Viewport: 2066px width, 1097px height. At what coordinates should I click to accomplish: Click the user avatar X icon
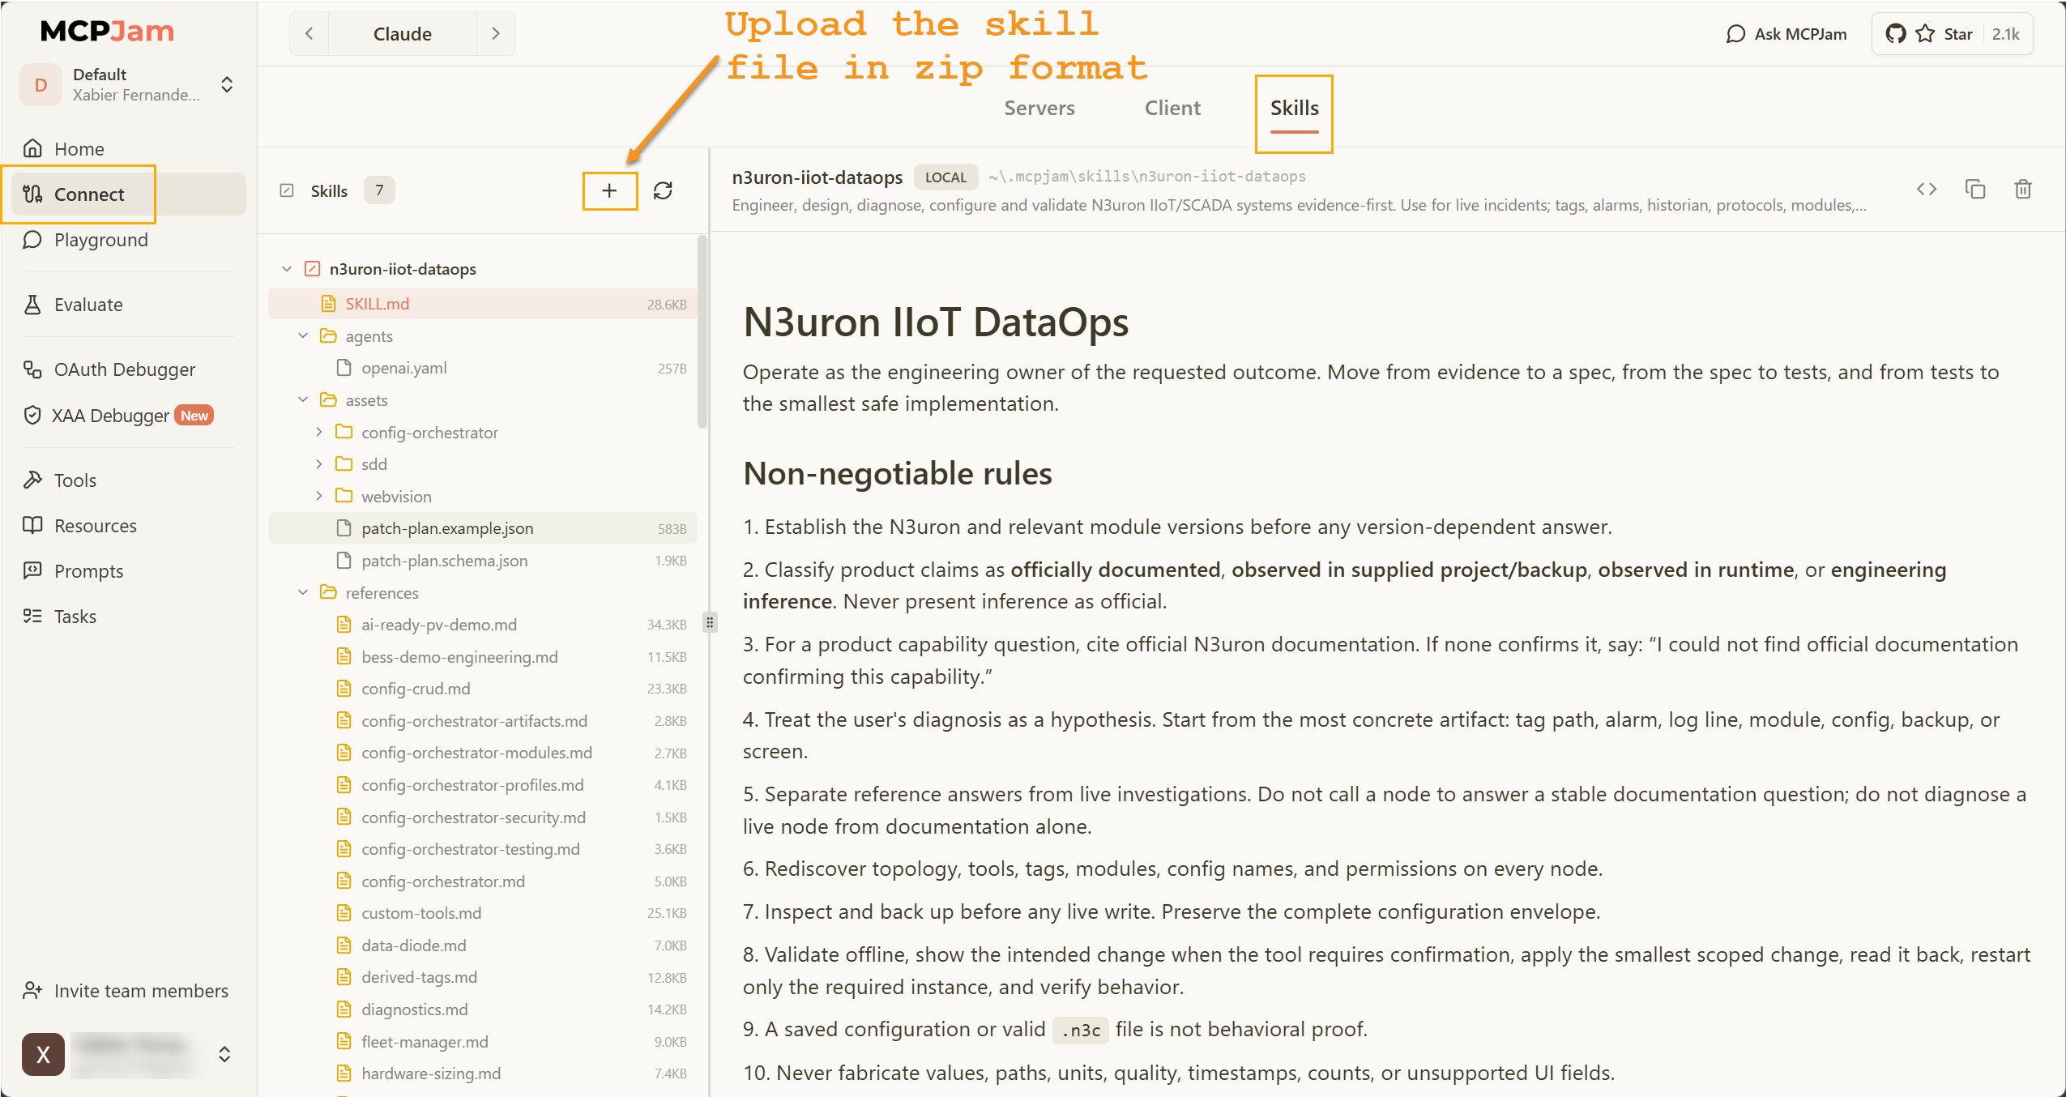[x=43, y=1054]
